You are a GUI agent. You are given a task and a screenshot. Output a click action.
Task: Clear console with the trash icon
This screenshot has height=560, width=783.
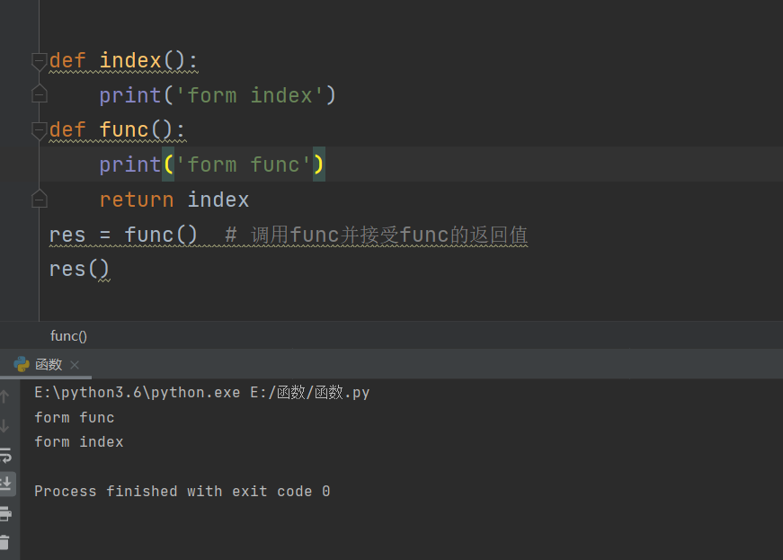click(4, 543)
